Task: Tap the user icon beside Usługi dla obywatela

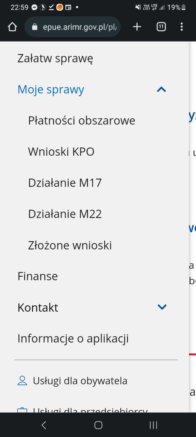Action: 22,381
